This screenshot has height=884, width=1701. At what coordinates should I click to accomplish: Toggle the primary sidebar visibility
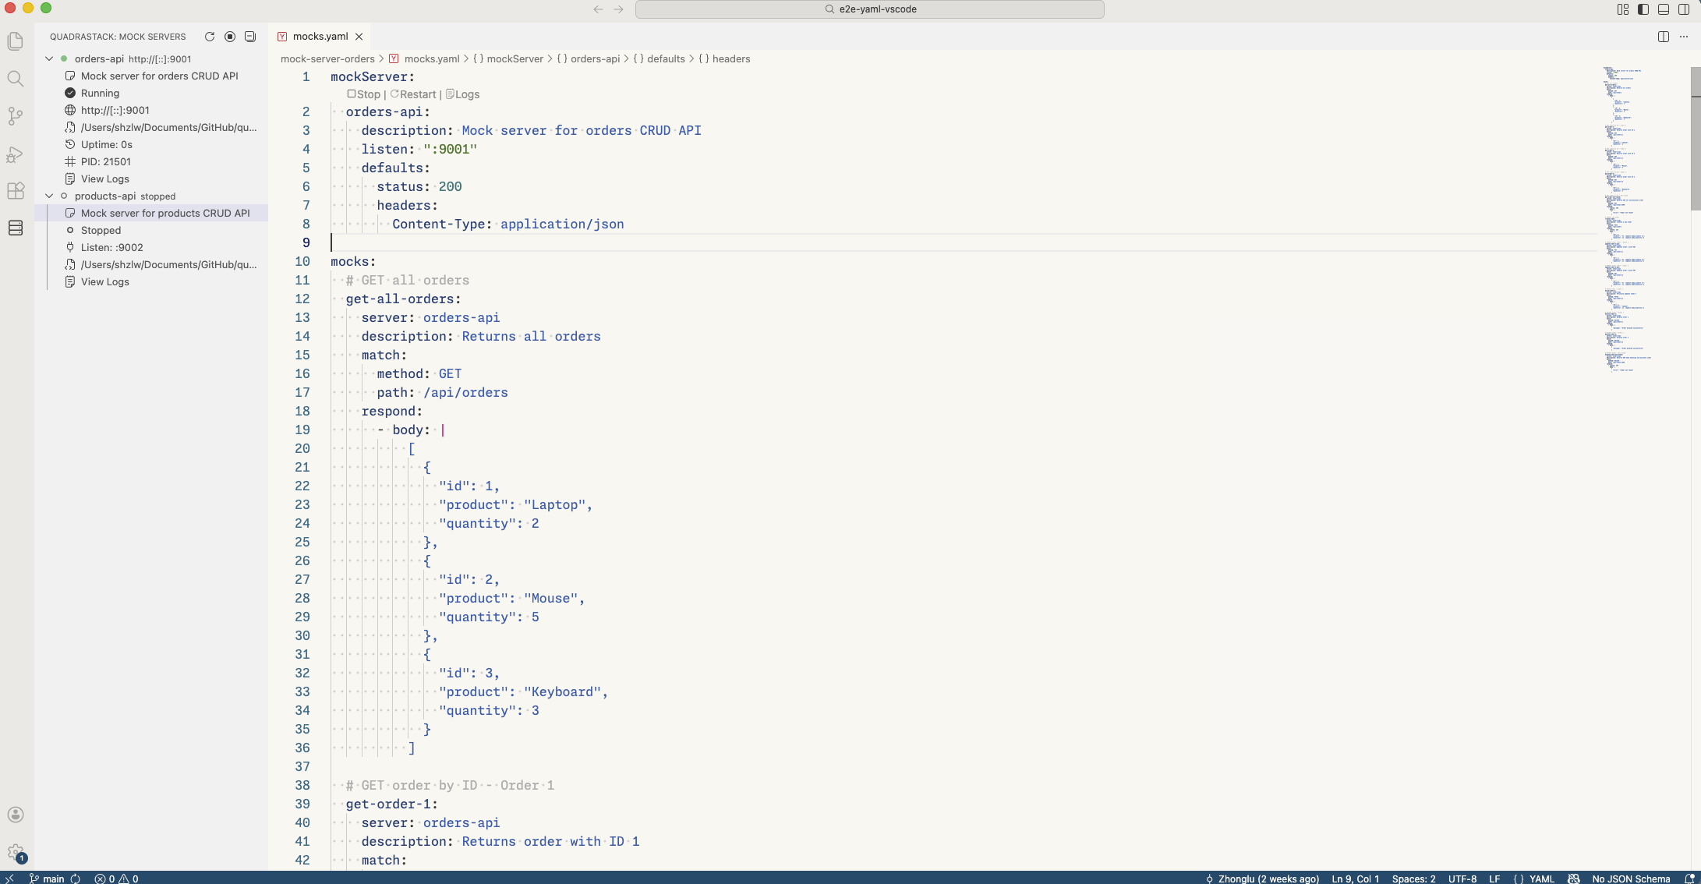(x=1643, y=9)
